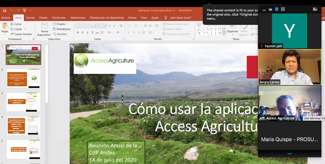This screenshot has height=164, width=325.
Task: Click the '¿Qué desea hacer?' search box
Action: pos(180,18)
